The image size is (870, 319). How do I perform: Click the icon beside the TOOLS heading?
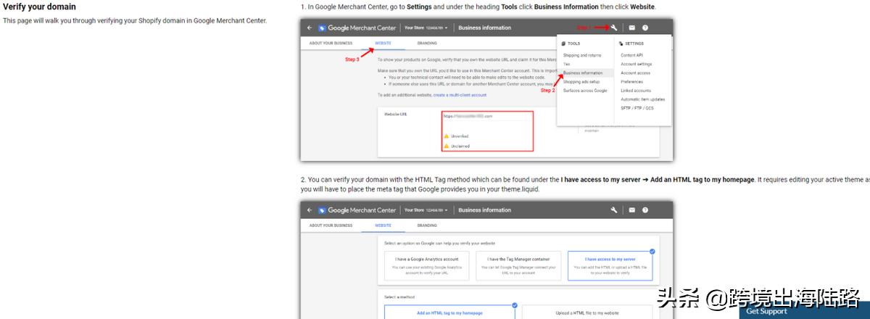(x=565, y=43)
